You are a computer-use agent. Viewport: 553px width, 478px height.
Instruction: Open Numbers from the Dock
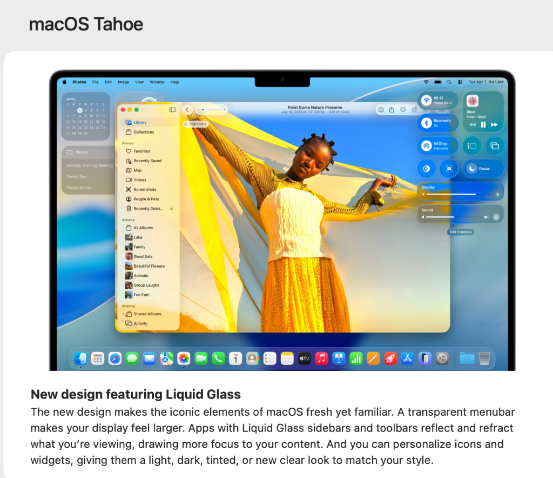click(356, 358)
